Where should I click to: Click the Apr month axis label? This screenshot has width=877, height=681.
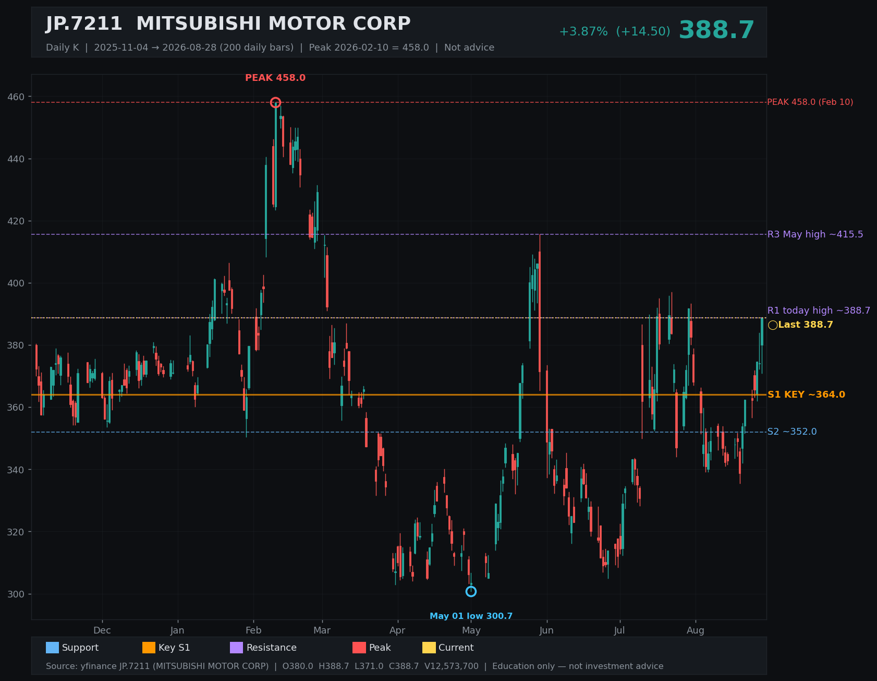click(x=397, y=630)
